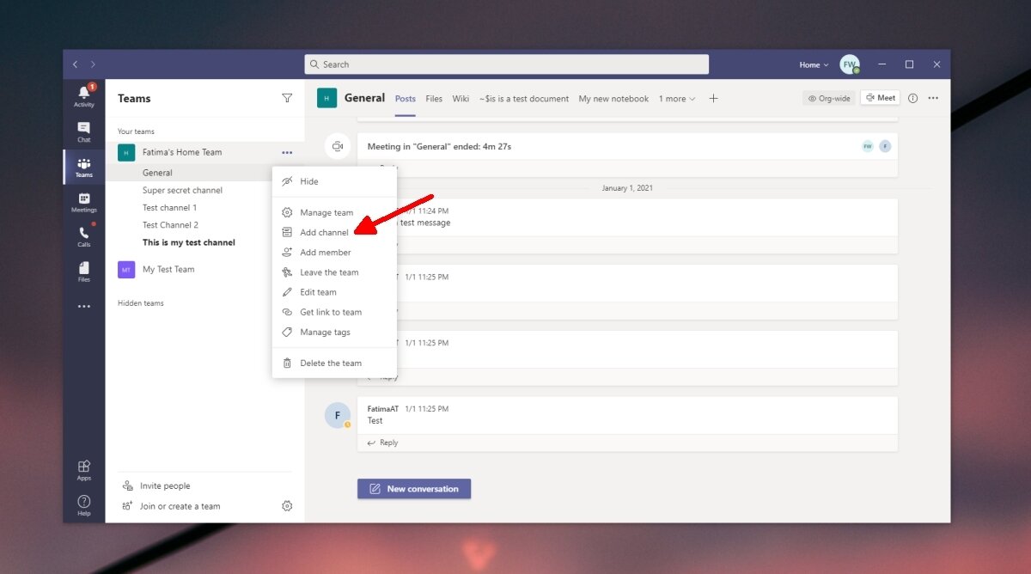Filter your teams list
1031x574 pixels.
pos(287,99)
